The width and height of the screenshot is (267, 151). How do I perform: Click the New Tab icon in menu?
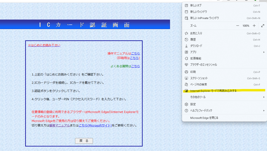pos(186,5)
